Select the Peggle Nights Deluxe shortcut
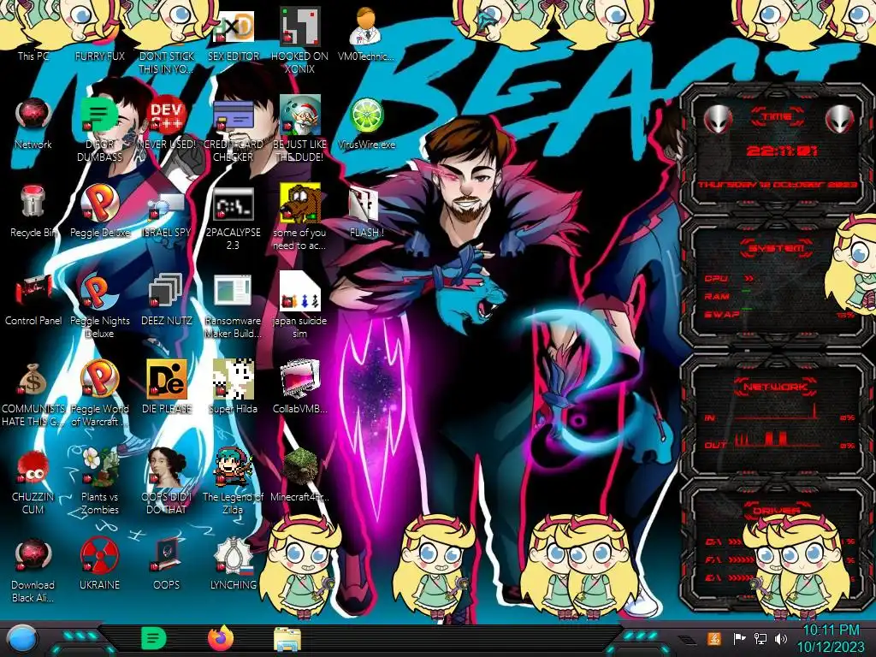The width and height of the screenshot is (876, 657). 99,305
